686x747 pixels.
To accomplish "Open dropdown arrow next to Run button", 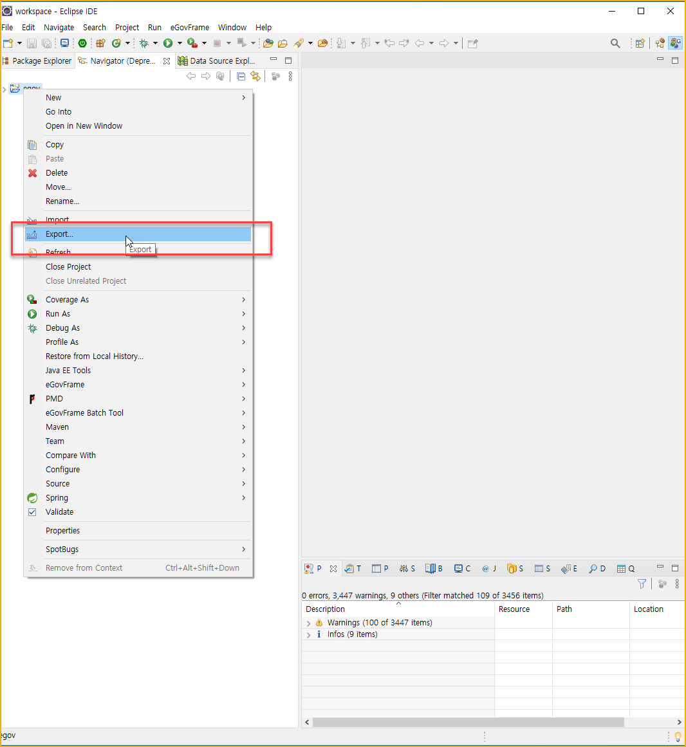I will [180, 43].
